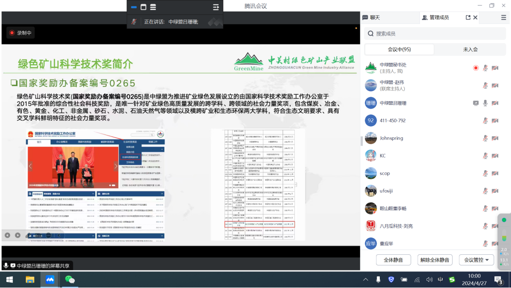Screen dimensions: 511x288
Task: Click muted microphone icon for KC
Action: [485, 156]
